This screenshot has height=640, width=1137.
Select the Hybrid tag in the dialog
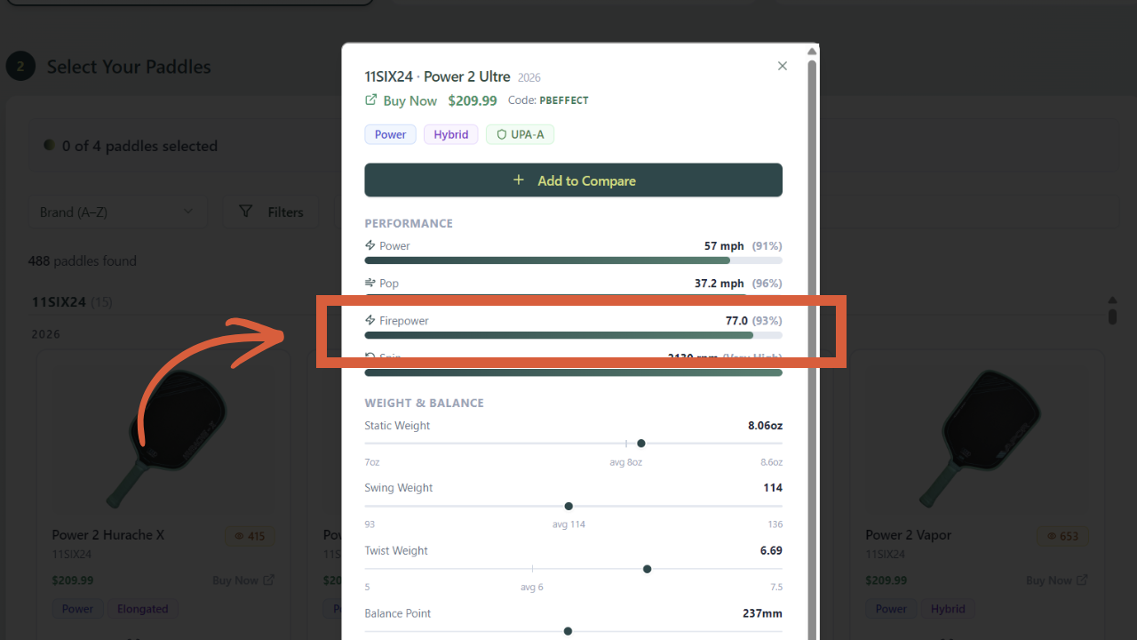click(451, 134)
